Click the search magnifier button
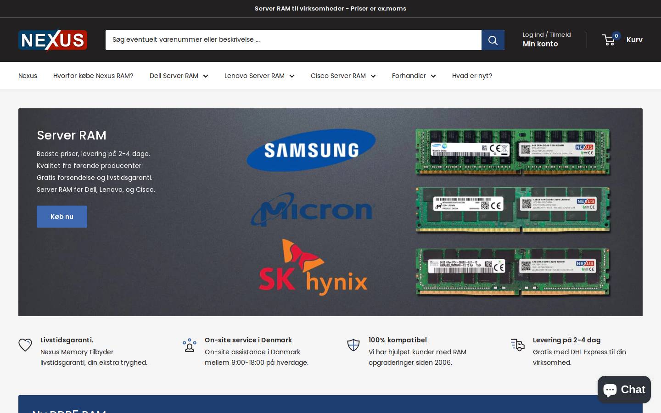The width and height of the screenshot is (661, 413). click(493, 40)
